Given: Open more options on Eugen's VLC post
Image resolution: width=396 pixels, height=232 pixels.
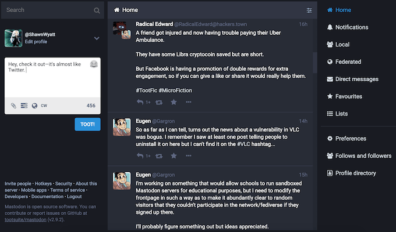Looking at the screenshot, I should [x=189, y=156].
